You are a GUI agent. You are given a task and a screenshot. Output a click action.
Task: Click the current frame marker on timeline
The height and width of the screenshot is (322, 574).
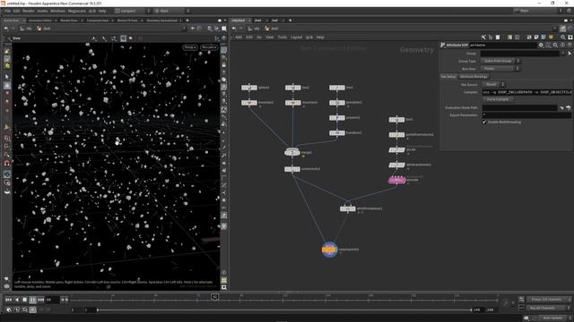(215, 297)
